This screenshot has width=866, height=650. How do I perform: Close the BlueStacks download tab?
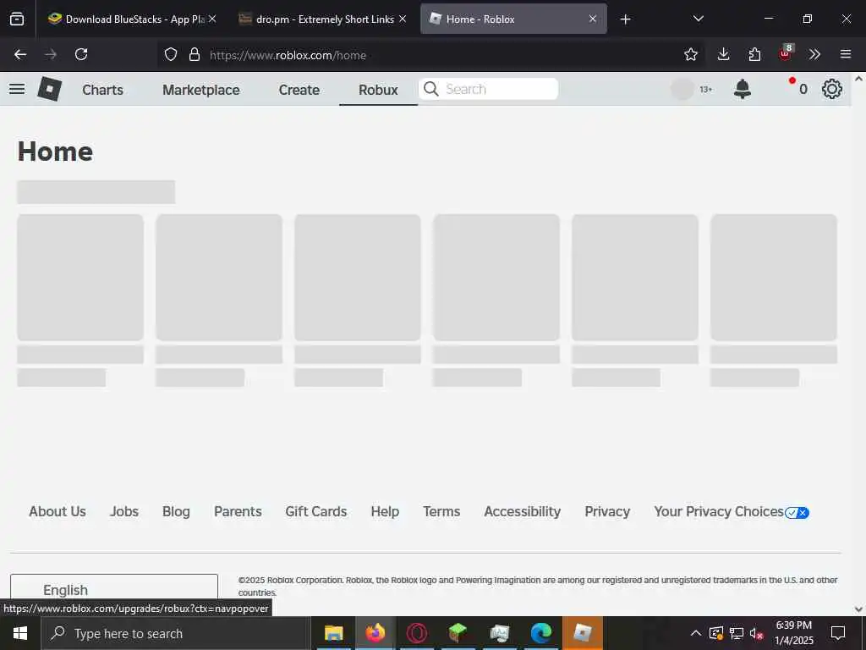pyautogui.click(x=212, y=19)
